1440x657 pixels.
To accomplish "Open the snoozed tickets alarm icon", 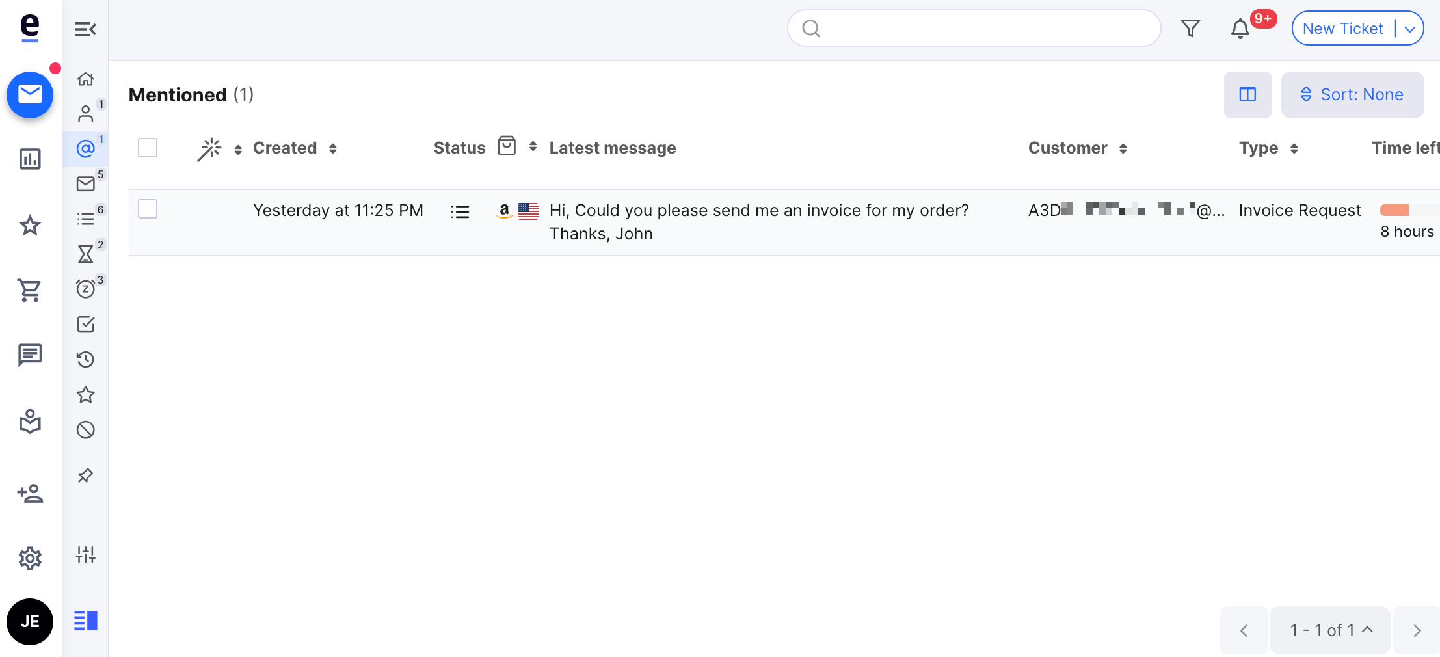I will coord(86,288).
